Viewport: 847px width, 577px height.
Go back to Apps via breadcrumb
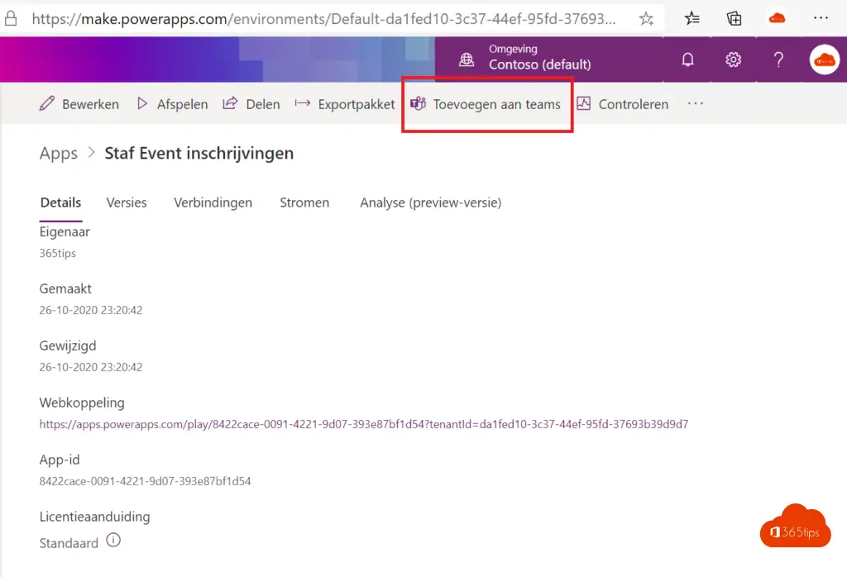59,154
